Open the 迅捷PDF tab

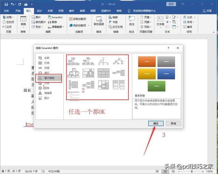click(x=106, y=11)
